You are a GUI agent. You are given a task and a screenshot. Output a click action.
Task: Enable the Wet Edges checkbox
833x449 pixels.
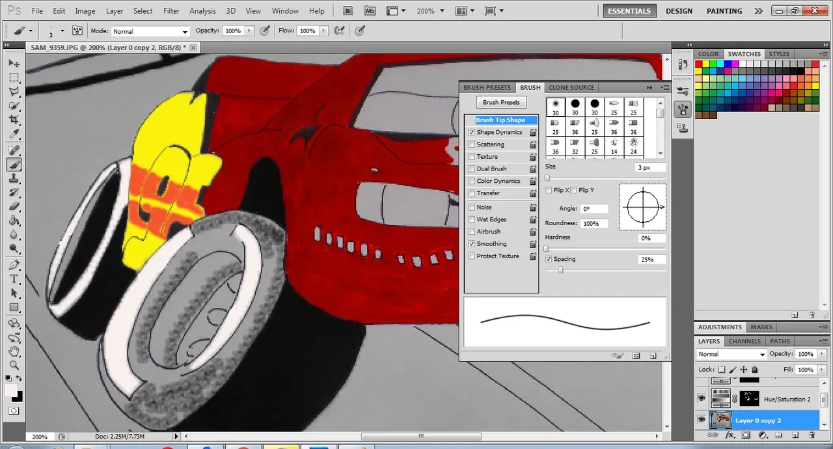(x=472, y=219)
